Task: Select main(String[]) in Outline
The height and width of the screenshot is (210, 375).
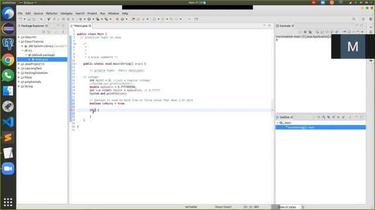Action: pos(321,127)
